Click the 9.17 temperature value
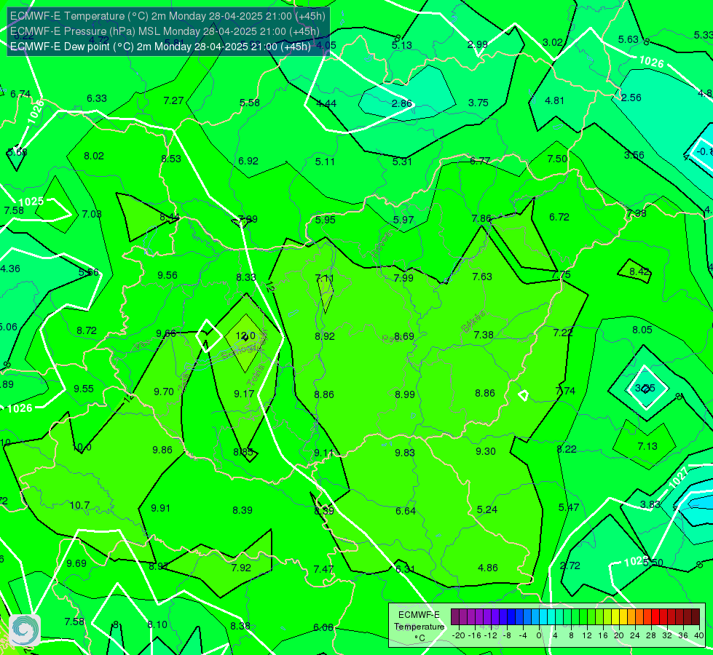 point(244,394)
